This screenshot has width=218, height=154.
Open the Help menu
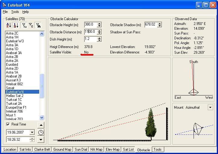(x=26, y=12)
